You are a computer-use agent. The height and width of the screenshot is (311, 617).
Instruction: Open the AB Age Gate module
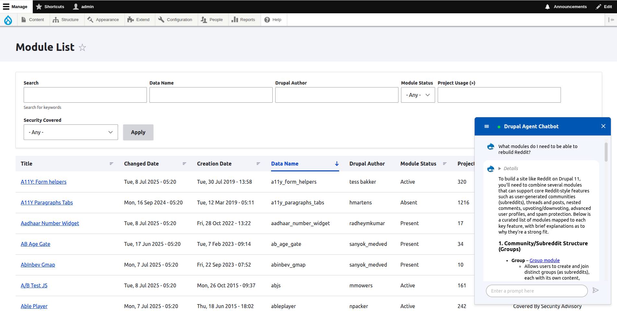pos(35,244)
